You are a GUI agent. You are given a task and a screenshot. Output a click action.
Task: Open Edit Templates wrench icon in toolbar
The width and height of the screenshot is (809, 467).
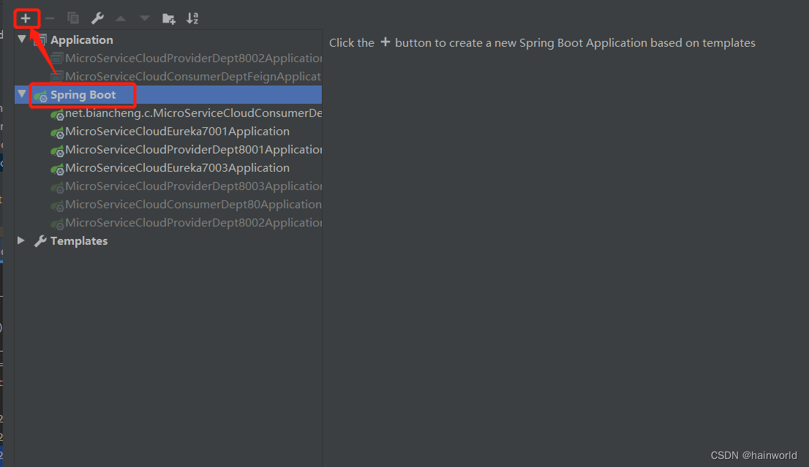[x=97, y=18]
